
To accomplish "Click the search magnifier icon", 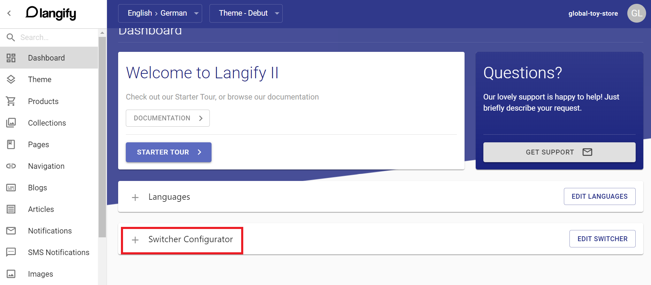I will pos(11,37).
